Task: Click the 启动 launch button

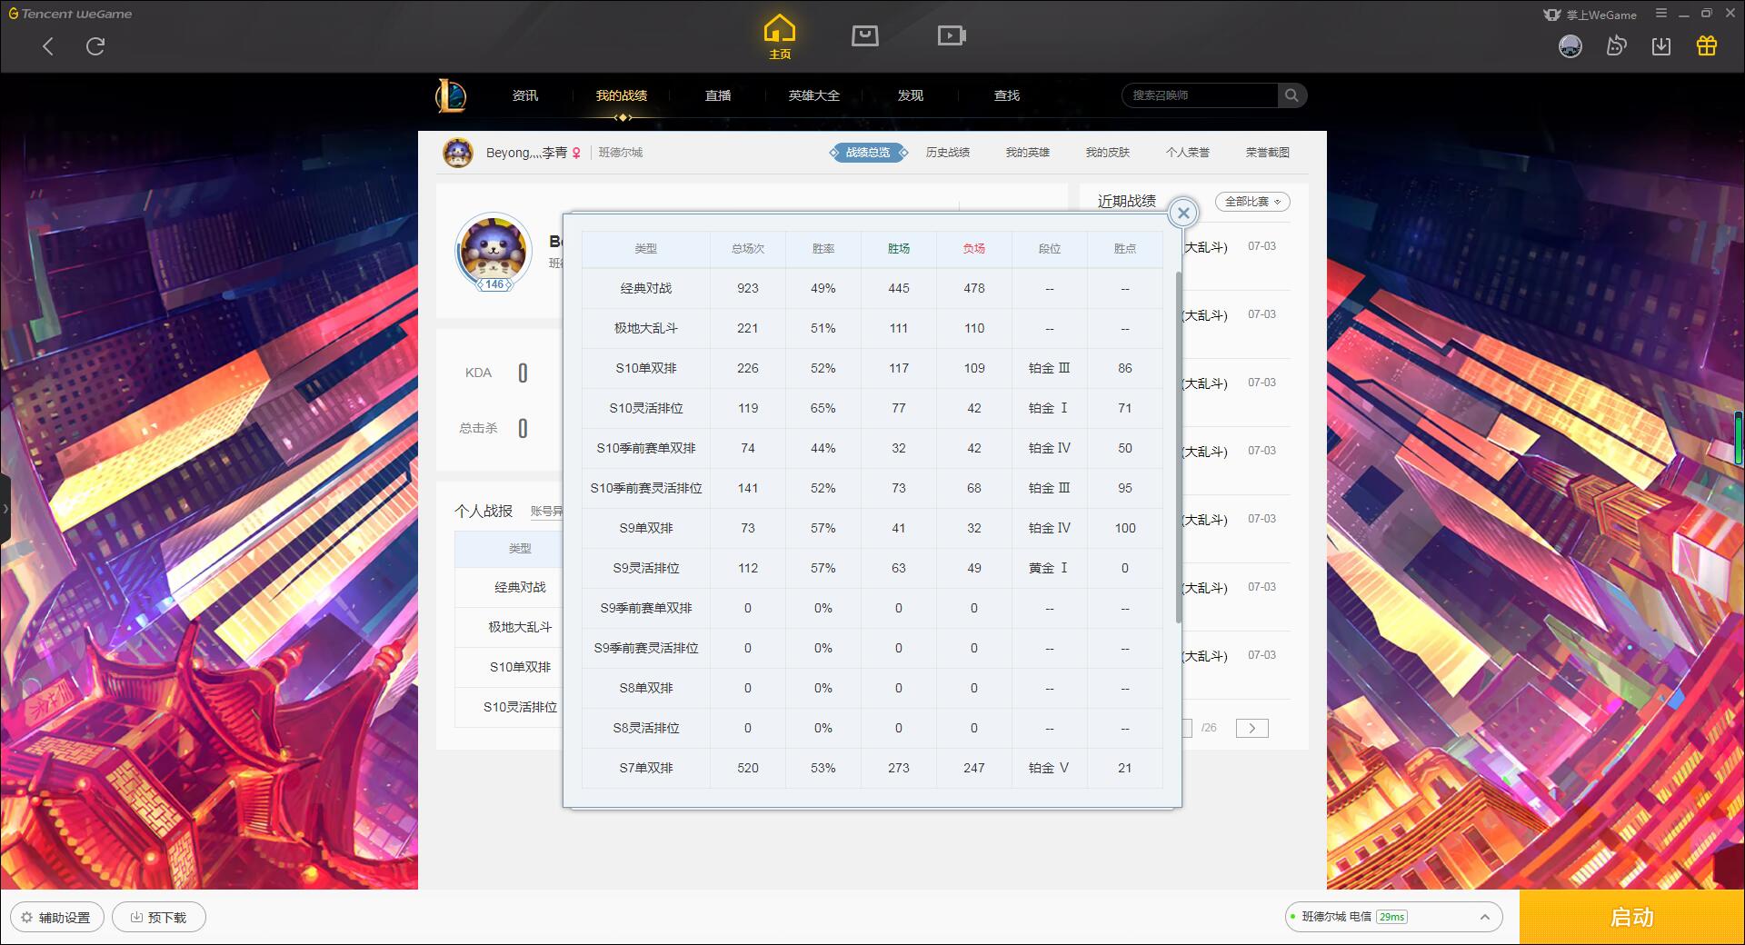Action: click(x=1631, y=917)
